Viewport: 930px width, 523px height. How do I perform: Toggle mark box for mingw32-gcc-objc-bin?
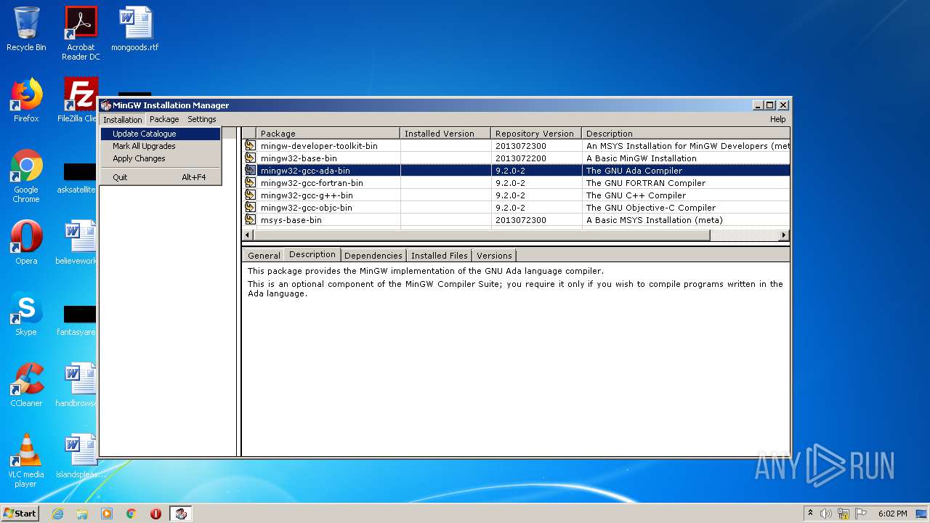[x=250, y=208]
